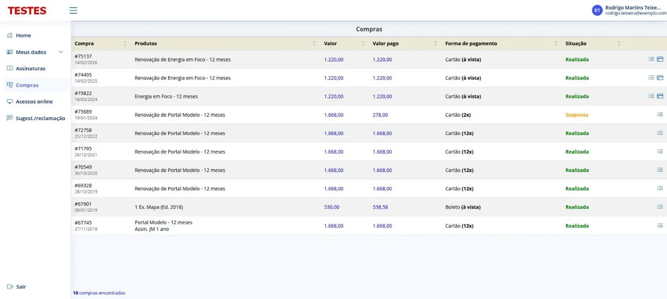Click the 538,58 paid value
Image resolution: width=667 pixels, height=299 pixels.
(x=380, y=207)
